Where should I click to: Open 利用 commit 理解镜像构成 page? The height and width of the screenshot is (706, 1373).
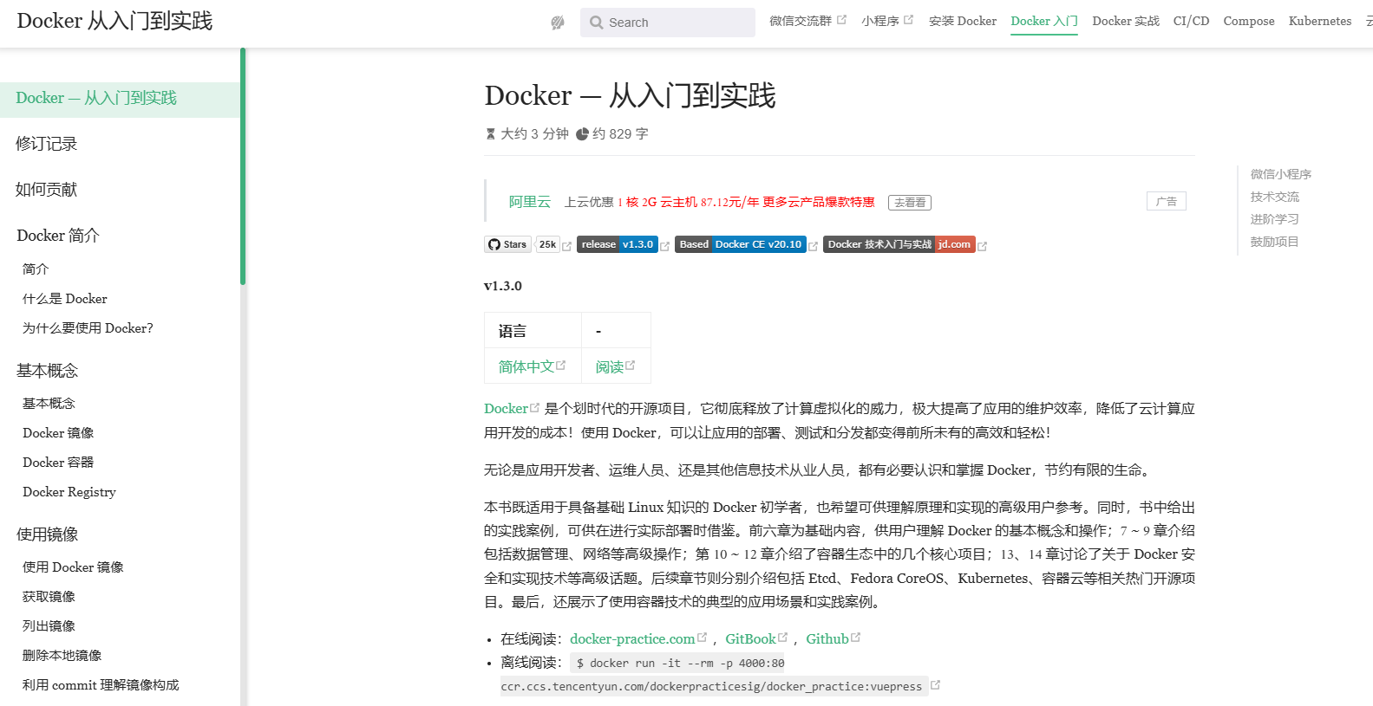(x=101, y=685)
